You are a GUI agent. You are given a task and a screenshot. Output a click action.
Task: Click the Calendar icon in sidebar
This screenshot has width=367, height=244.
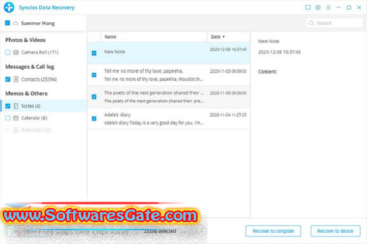[16, 118]
